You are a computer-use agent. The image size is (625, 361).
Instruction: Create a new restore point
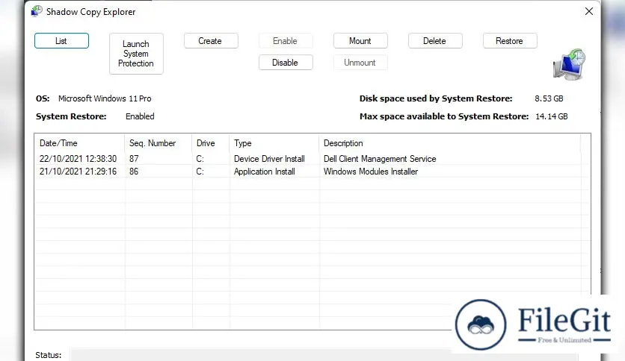coord(211,40)
